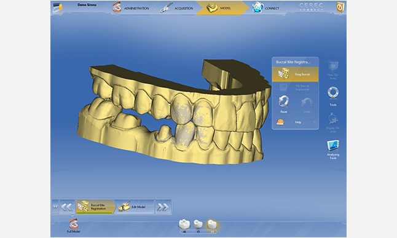Image resolution: width=397 pixels, height=238 pixels.
Task: Go to the next step with double arrows
Action: pos(163,207)
